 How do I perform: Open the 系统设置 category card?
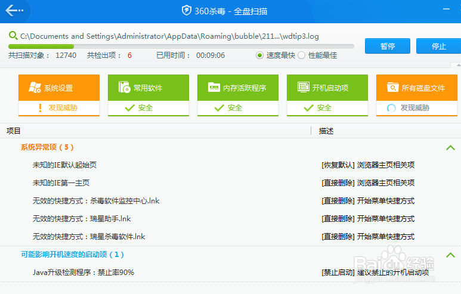pyautogui.click(x=59, y=95)
